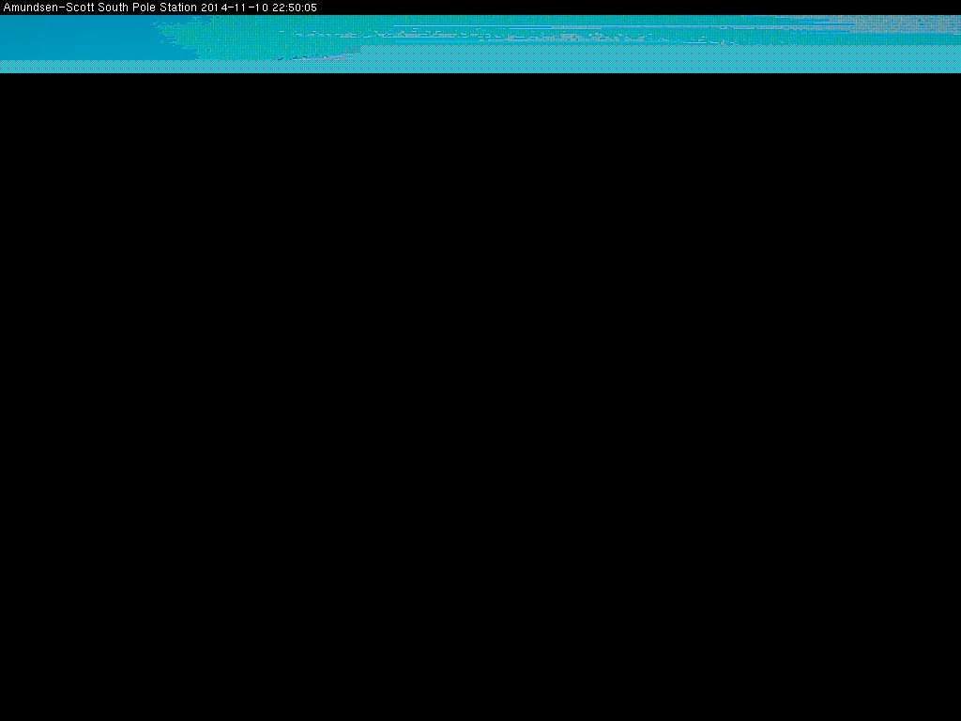This screenshot has width=961, height=721.
Task: Click the word "Station" in the caption
Action: 177,8
